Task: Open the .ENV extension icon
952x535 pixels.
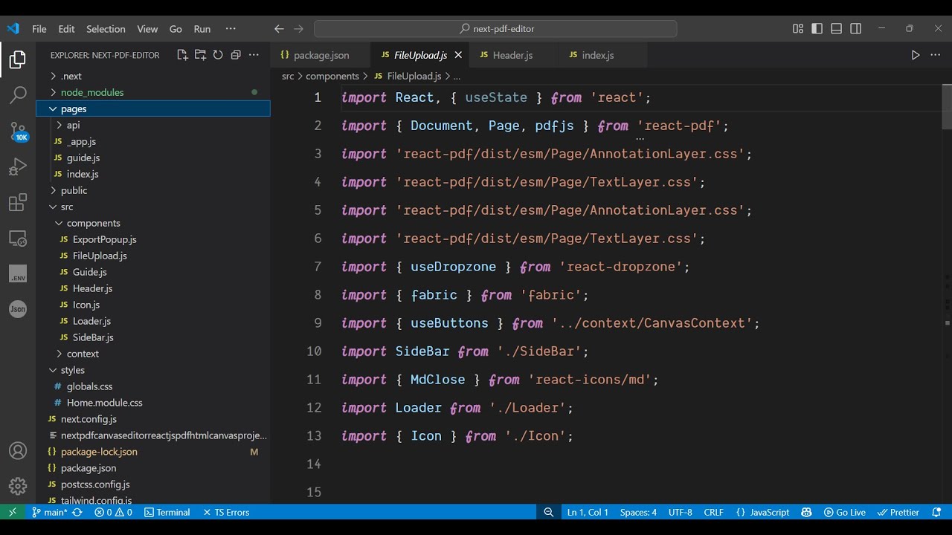Action: [18, 274]
